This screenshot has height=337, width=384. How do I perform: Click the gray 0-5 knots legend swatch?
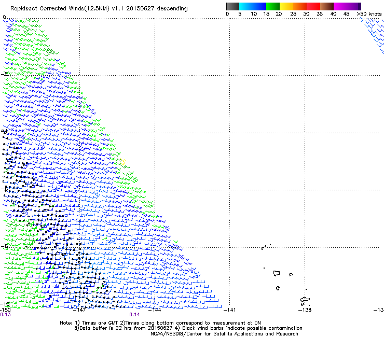tap(232, 6)
